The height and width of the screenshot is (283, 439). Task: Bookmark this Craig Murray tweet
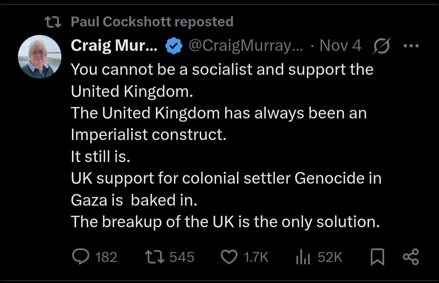click(378, 257)
